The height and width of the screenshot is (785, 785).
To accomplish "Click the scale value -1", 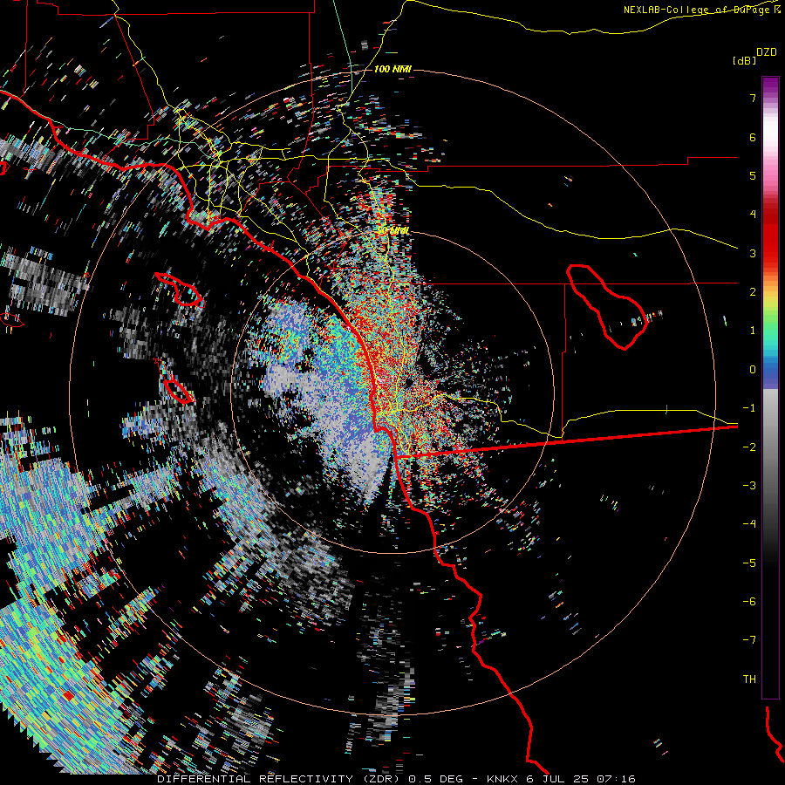I will tap(749, 408).
